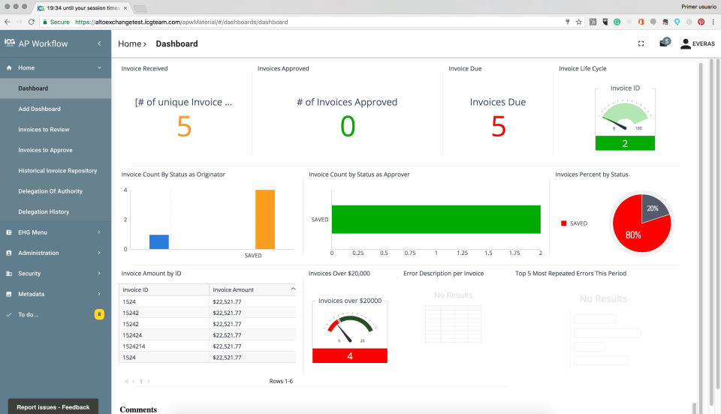Click the fullscreen icon in header
The image size is (721, 414).
(641, 43)
